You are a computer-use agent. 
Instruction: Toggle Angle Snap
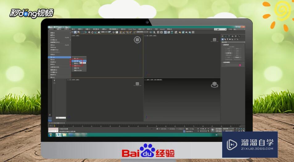[x=124, y=32]
